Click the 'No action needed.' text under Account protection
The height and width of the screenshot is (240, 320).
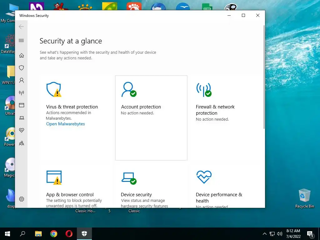pos(137,113)
